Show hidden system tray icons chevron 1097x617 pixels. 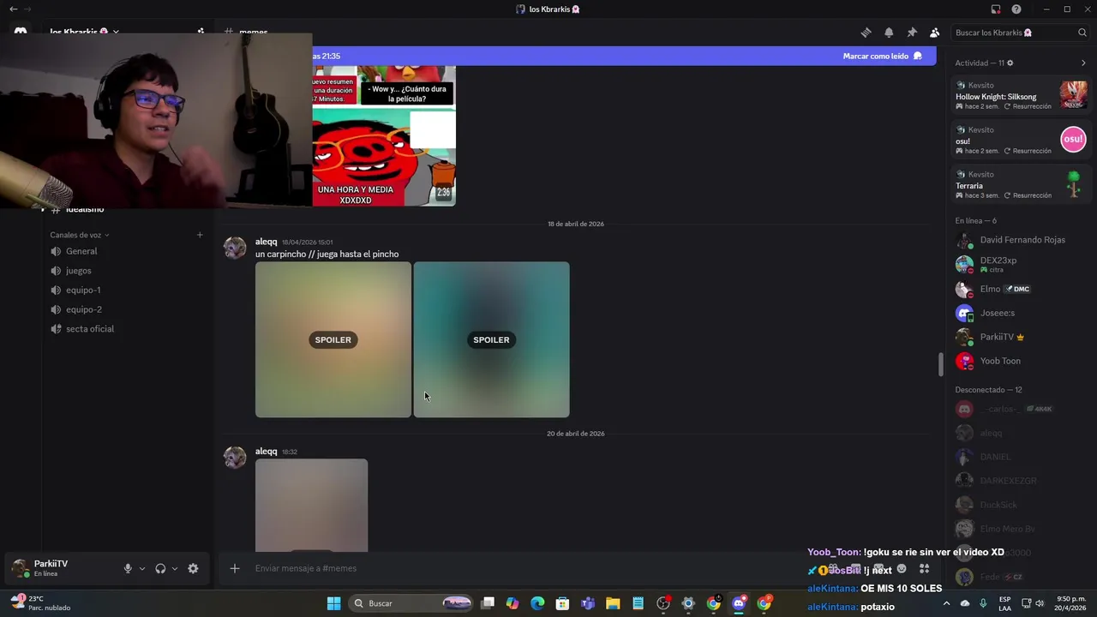coord(946,603)
